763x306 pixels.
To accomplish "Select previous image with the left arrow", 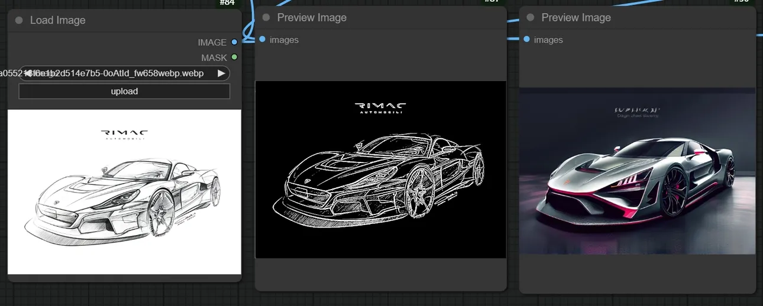I will click(28, 73).
